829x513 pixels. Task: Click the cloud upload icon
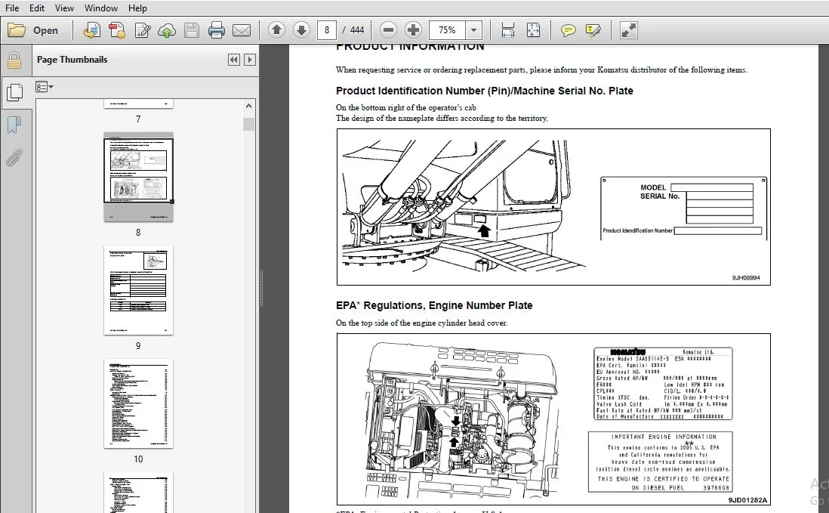pyautogui.click(x=167, y=30)
